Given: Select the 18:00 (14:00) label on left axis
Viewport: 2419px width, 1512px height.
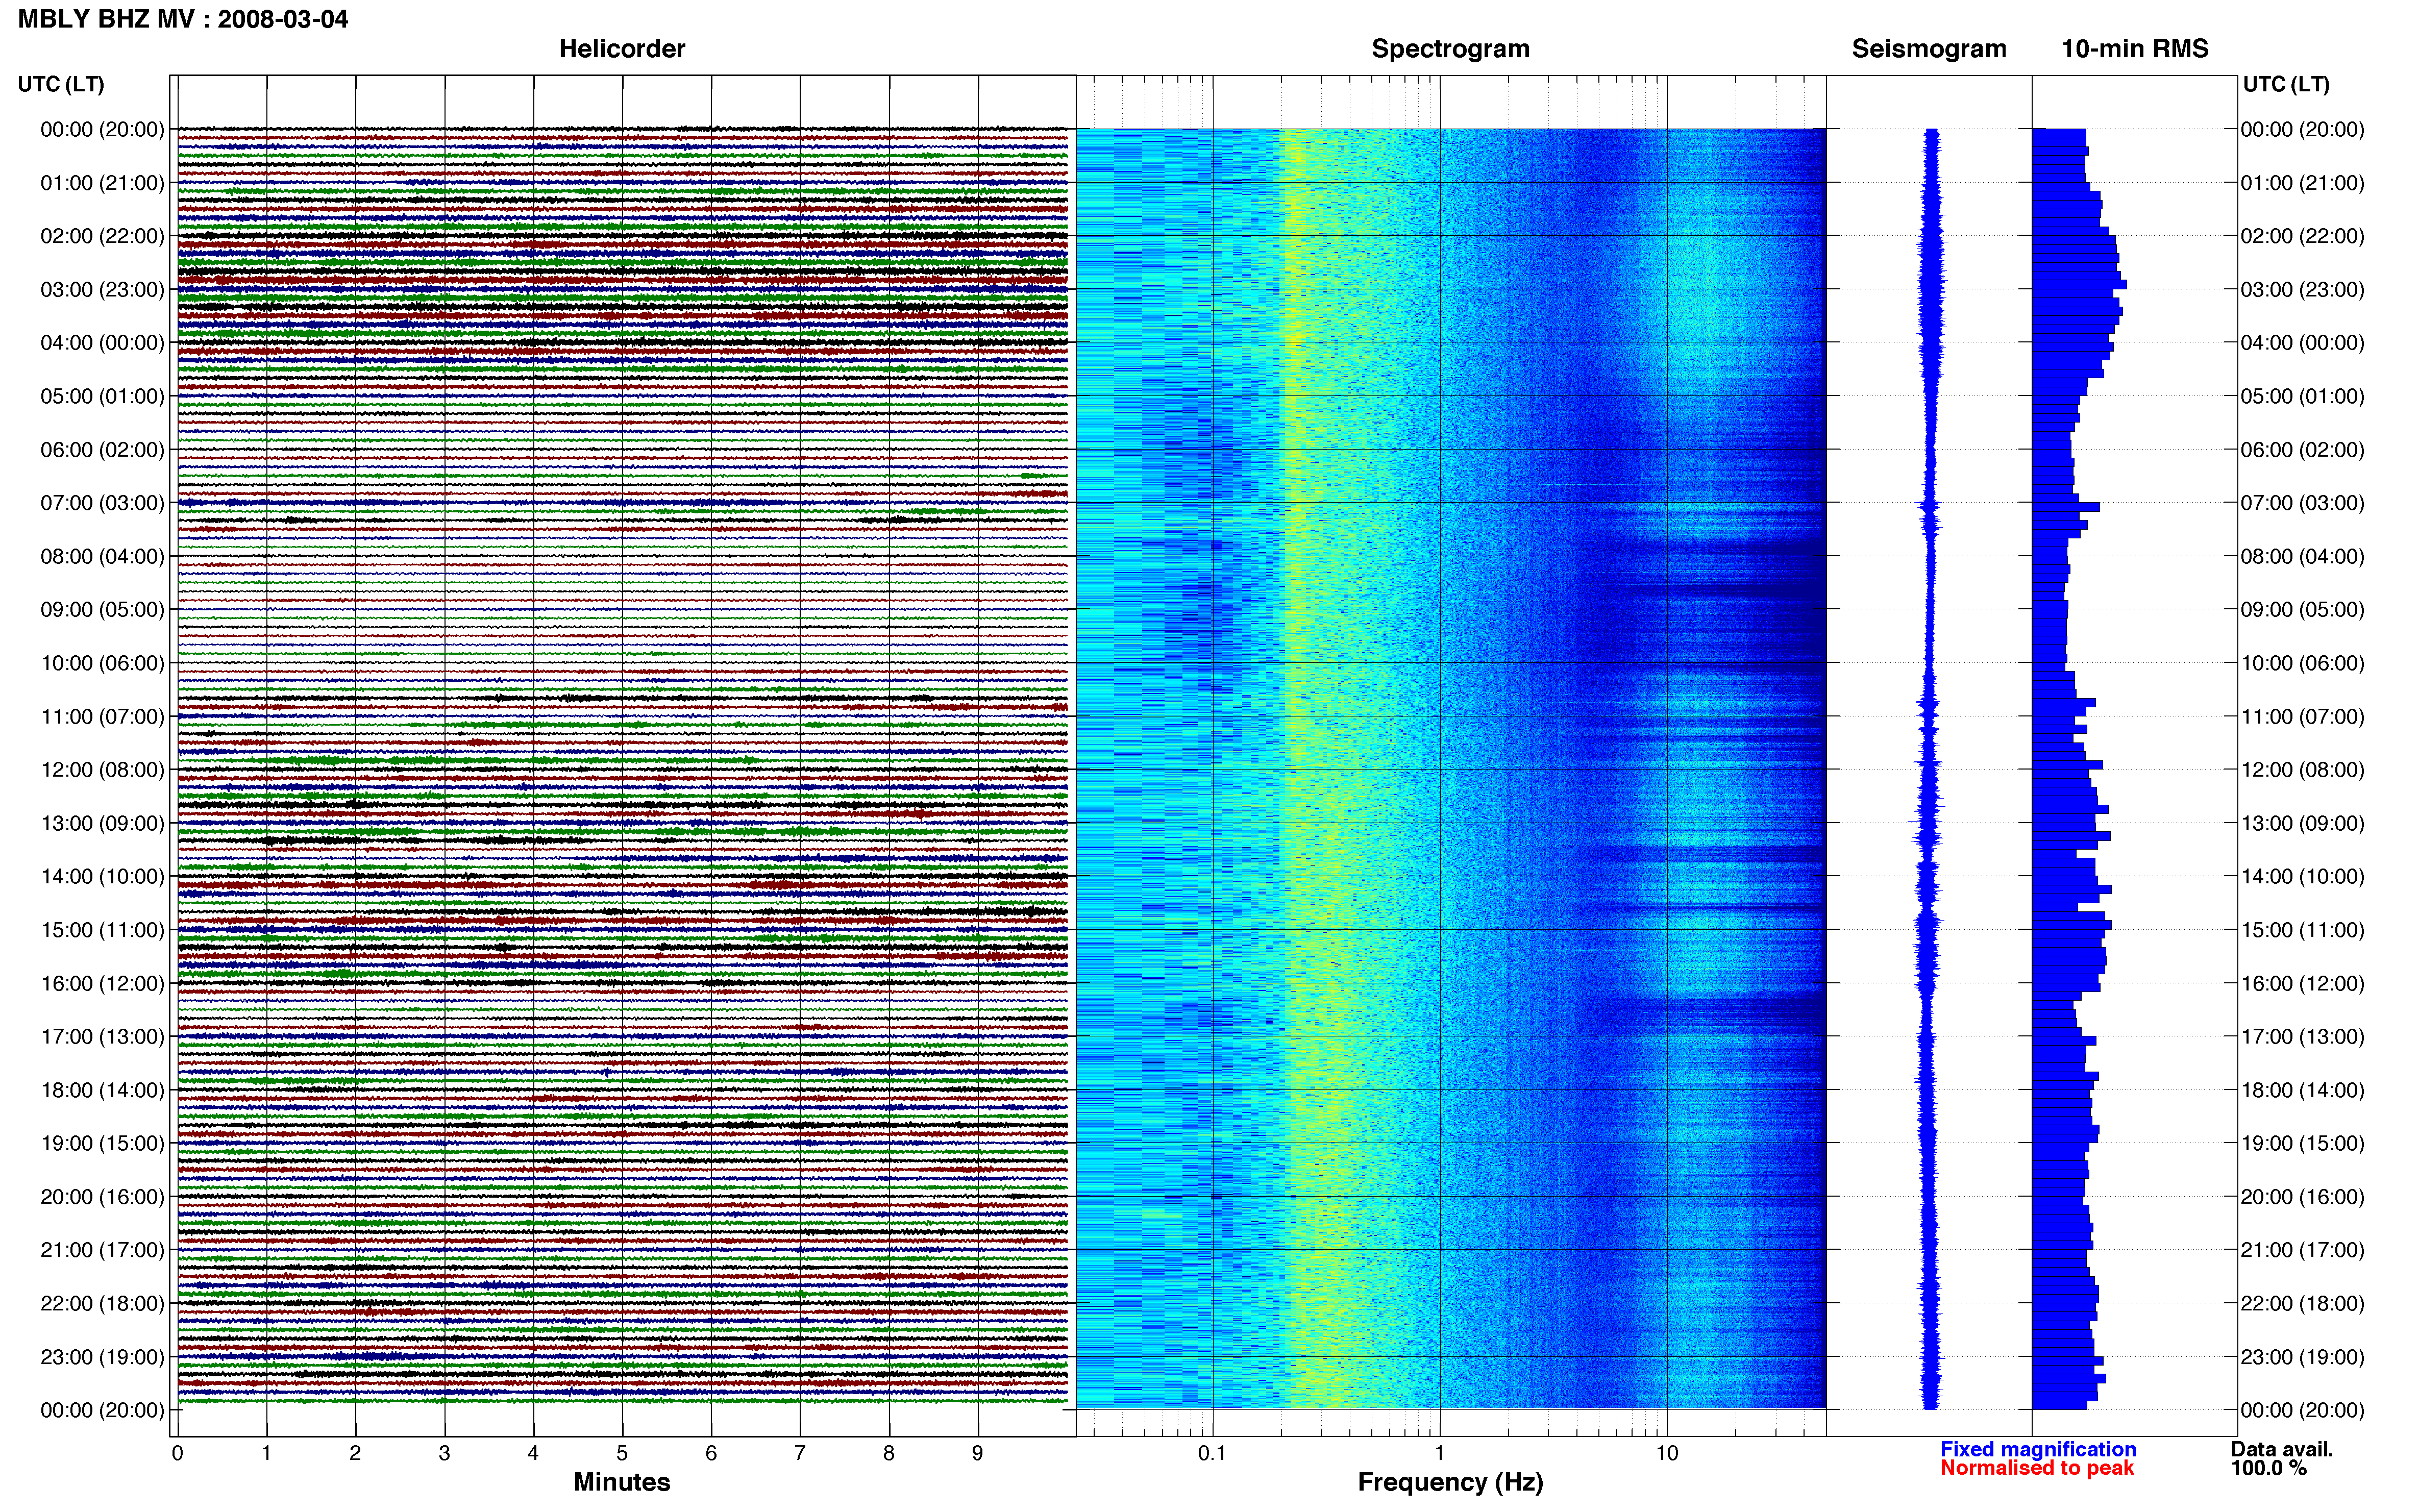Looking at the screenshot, I should click(x=102, y=1090).
